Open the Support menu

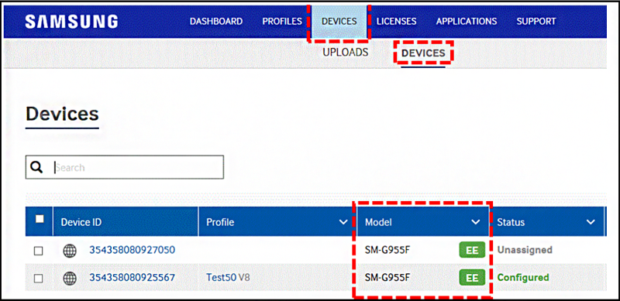(536, 22)
